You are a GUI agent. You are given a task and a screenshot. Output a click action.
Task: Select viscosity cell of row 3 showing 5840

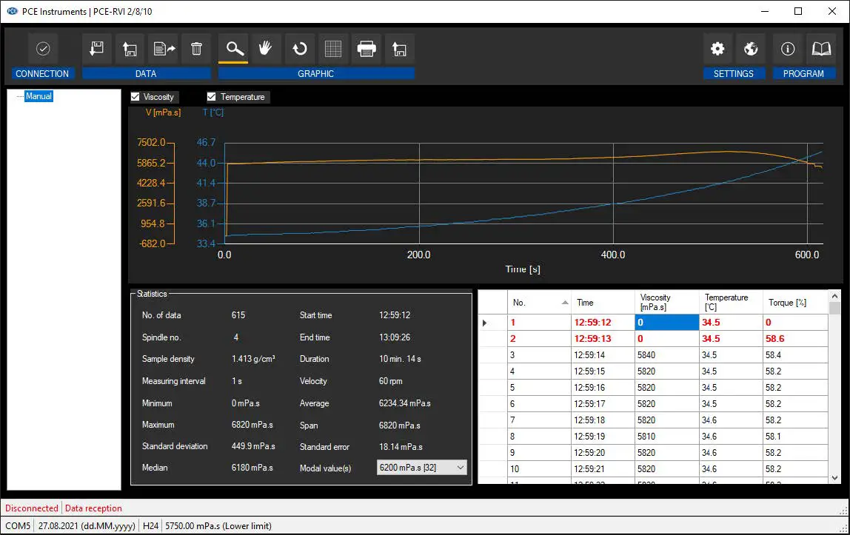pyautogui.click(x=666, y=355)
